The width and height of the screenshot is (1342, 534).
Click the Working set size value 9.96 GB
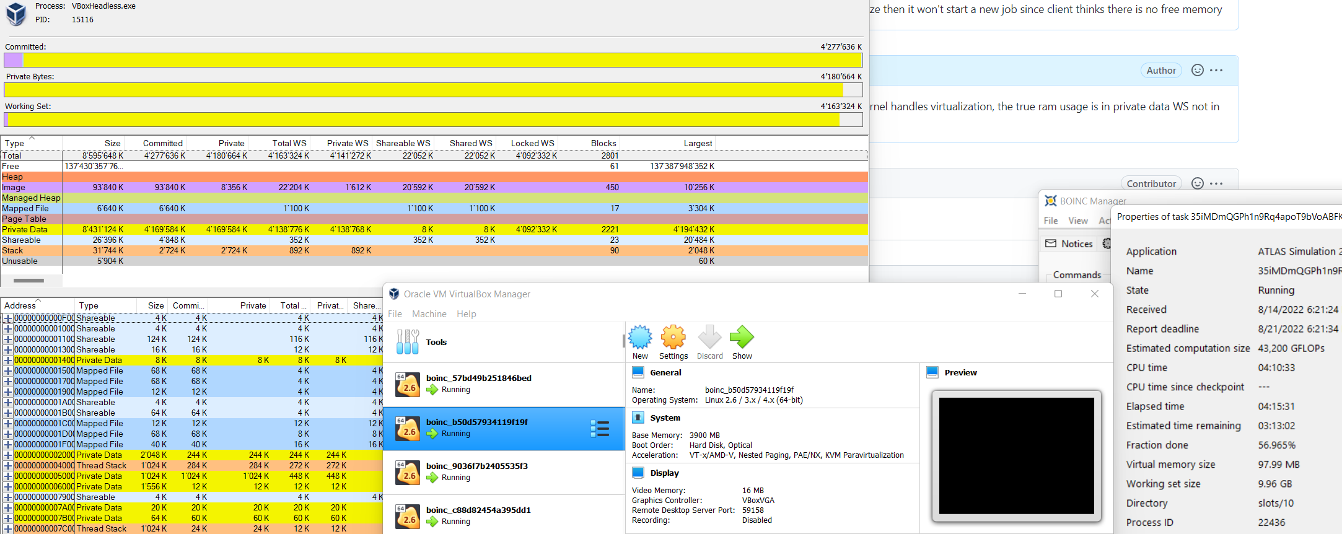[x=1275, y=484]
